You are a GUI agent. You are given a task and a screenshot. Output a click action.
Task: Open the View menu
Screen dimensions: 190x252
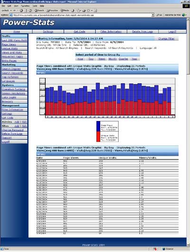pyautogui.click(x=16, y=6)
